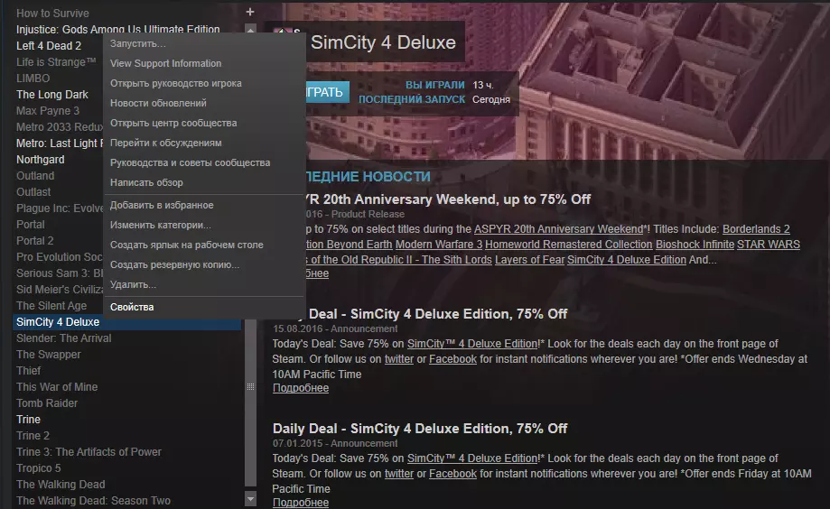Select Создать ярлык на рабочем столе
The height and width of the screenshot is (509, 830).
tap(186, 245)
